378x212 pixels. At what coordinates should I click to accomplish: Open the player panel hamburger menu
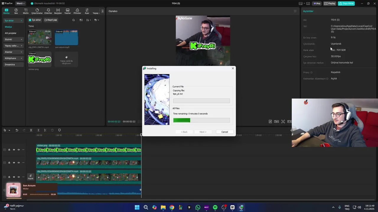pyautogui.click(x=295, y=11)
